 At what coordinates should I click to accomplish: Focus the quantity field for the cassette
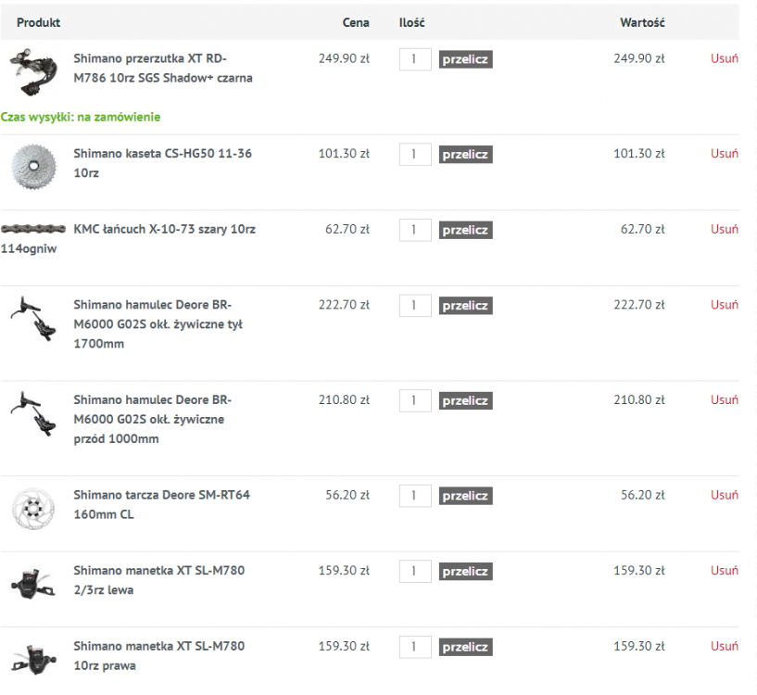pos(415,155)
